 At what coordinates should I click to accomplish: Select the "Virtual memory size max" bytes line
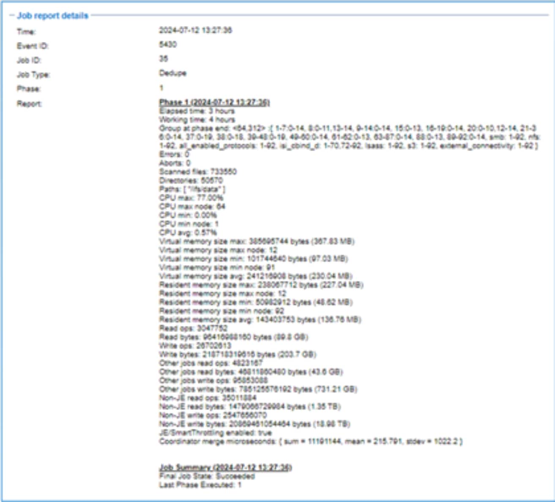point(257,241)
